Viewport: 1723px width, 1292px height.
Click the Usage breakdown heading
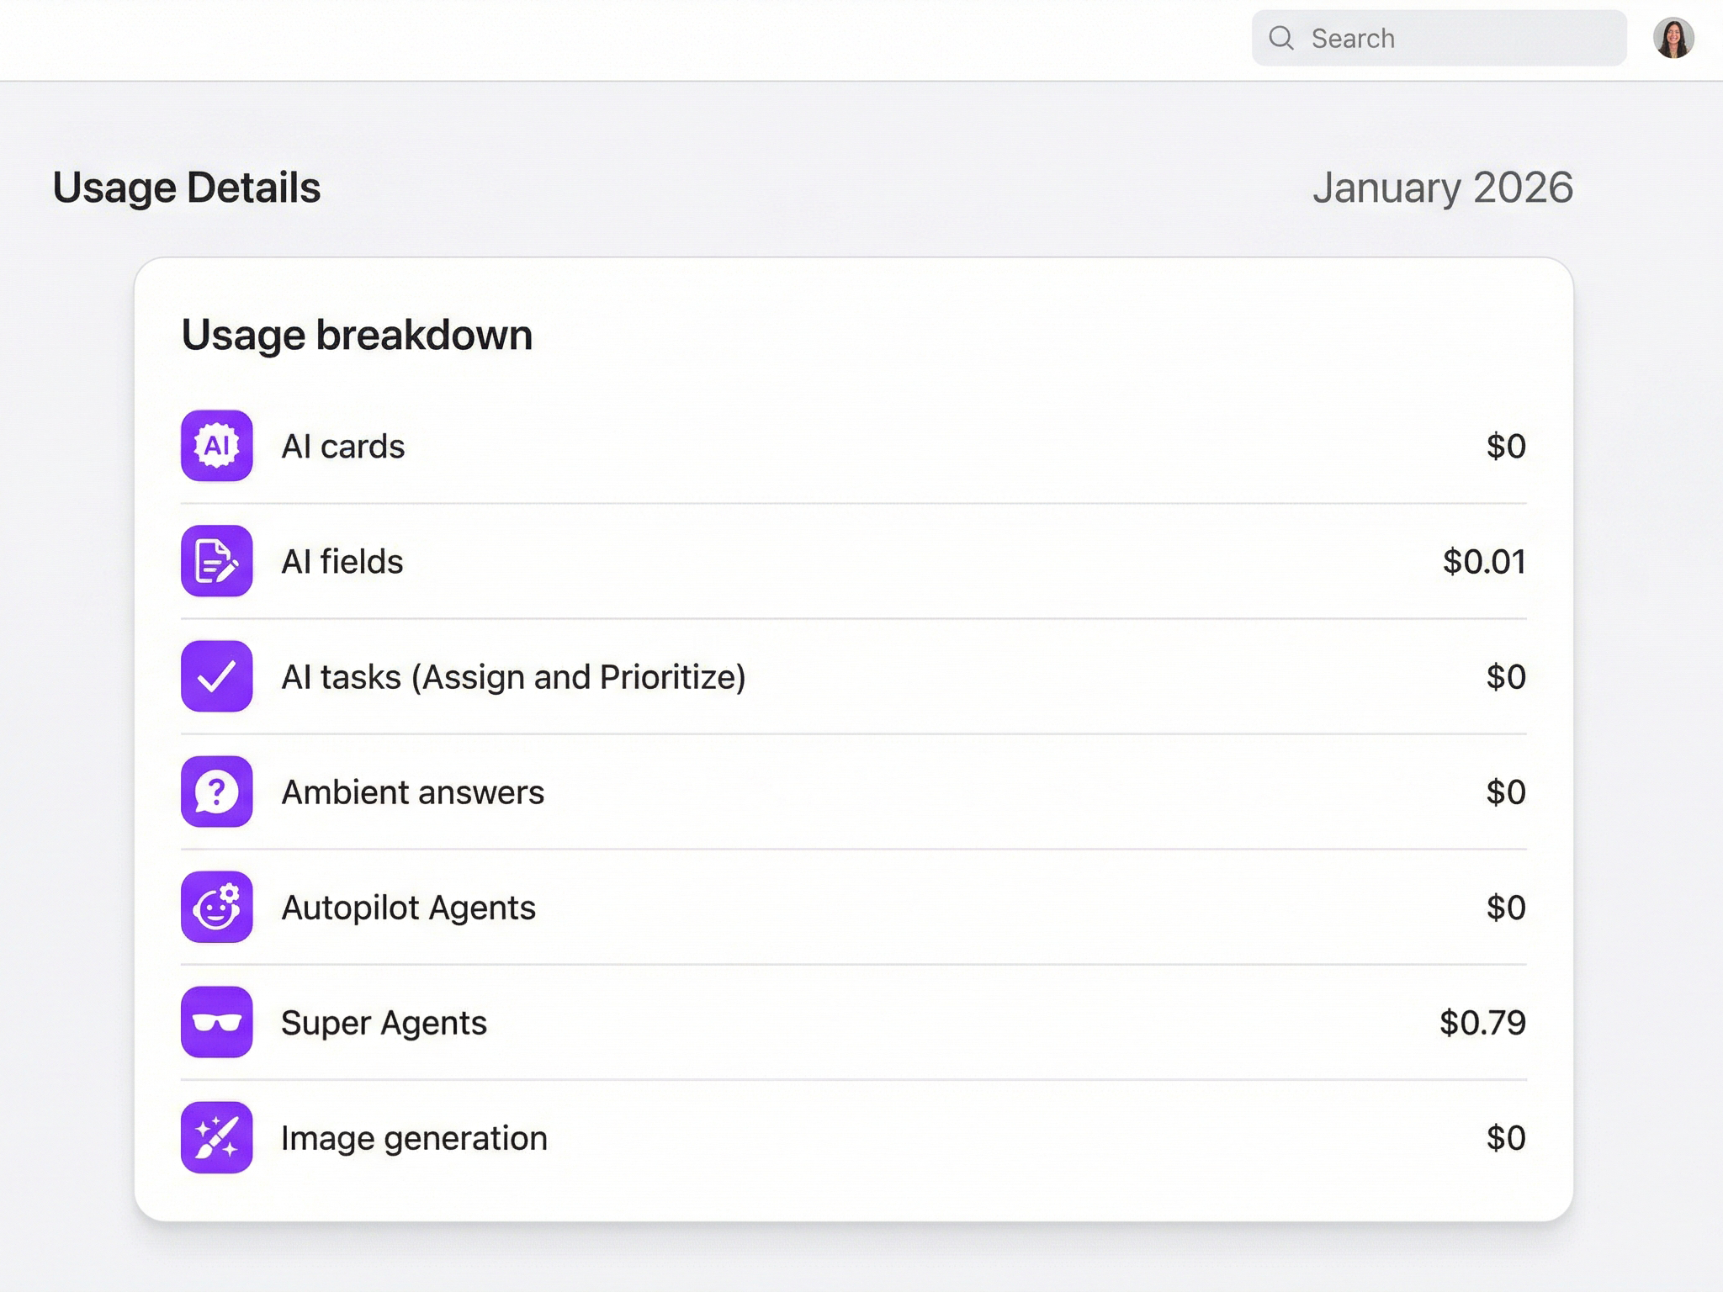(x=357, y=335)
